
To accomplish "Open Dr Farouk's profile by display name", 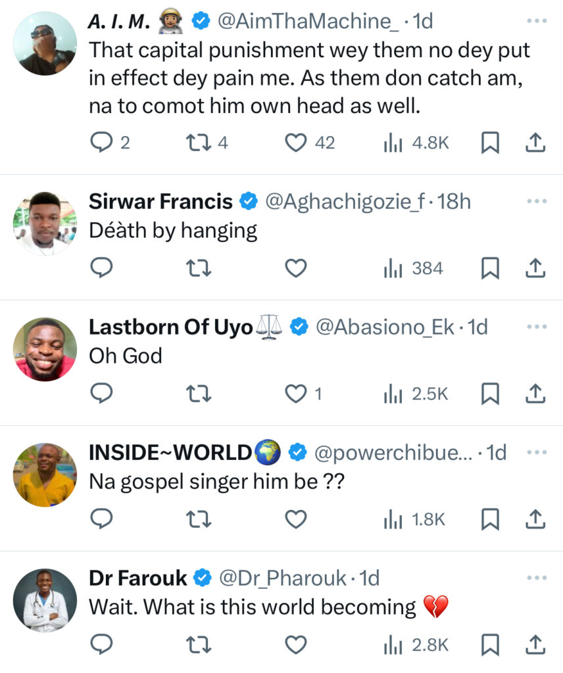I will click(x=138, y=578).
